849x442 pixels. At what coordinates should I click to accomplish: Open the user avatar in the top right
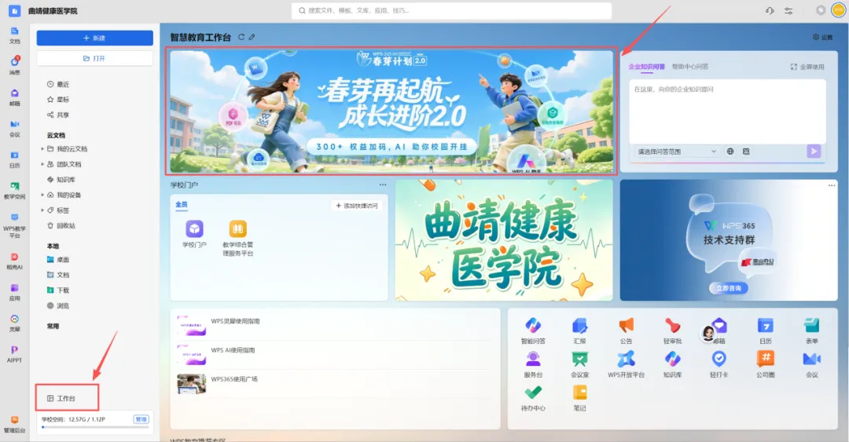[838, 10]
